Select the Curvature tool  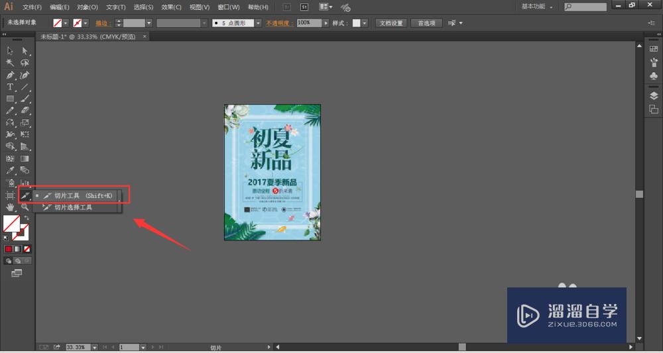[25, 75]
